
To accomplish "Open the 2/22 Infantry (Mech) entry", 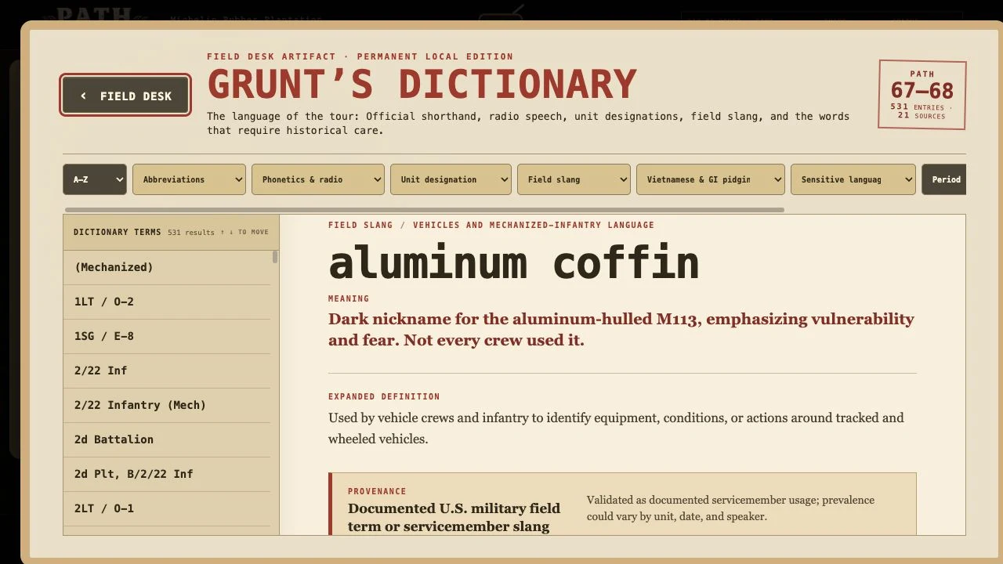I will (167, 405).
